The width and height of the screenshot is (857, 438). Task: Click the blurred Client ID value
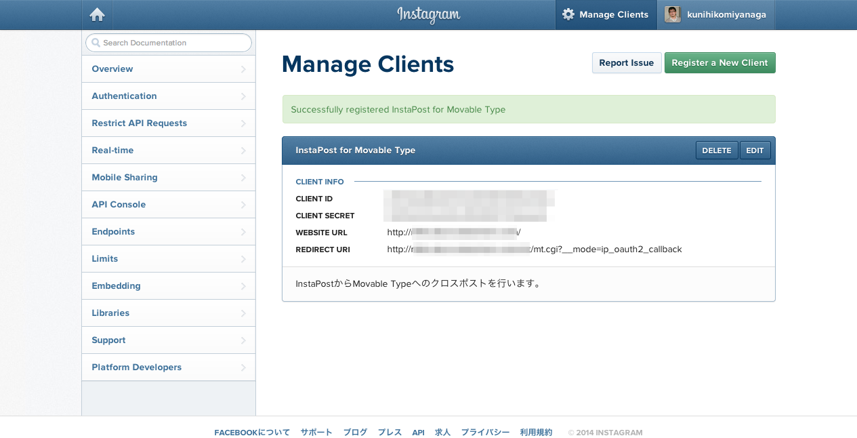tap(469, 198)
